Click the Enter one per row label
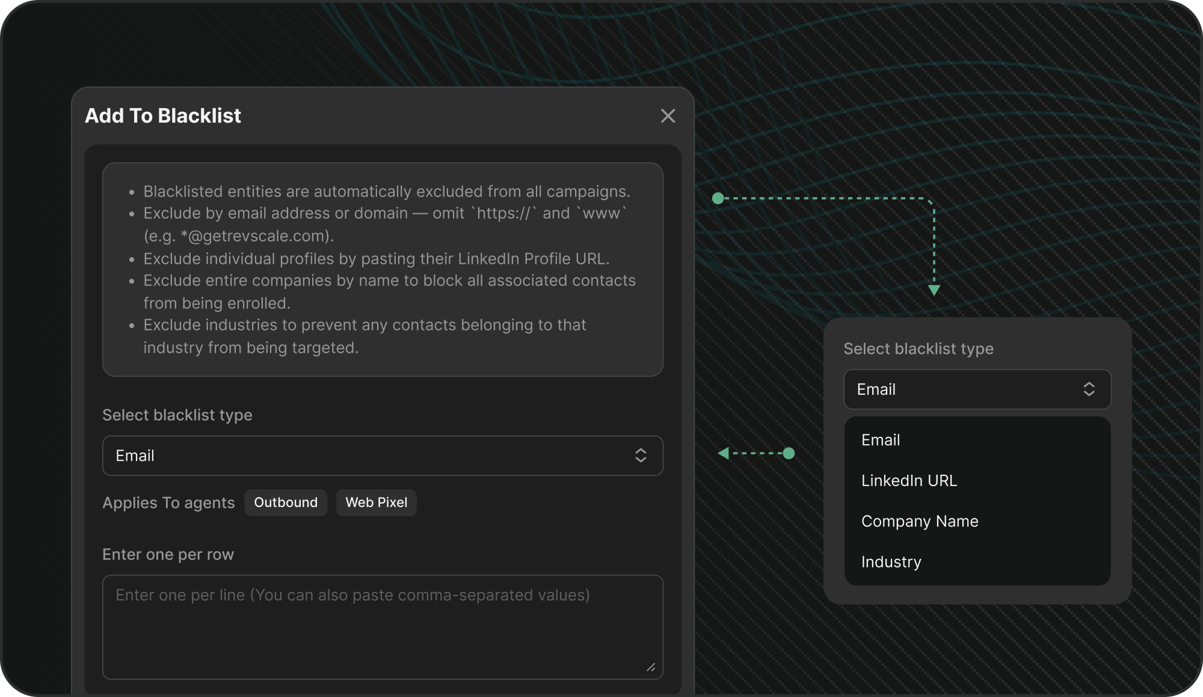Viewport: 1203px width, 697px height. tap(168, 554)
